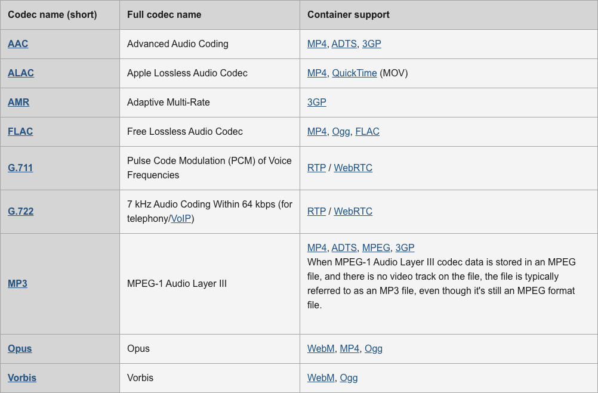The width and height of the screenshot is (598, 393).
Task: Open the AAC codec link
Action: pos(18,44)
